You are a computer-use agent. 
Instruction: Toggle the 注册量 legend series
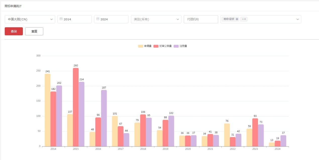pos(180,46)
